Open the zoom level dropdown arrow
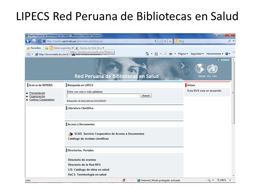The width and height of the screenshot is (254, 190). point(230,180)
